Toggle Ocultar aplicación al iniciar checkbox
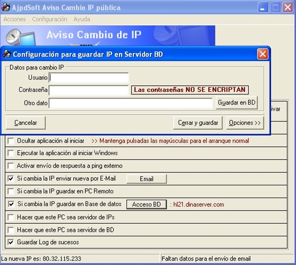296x265 pixels. pos(11,141)
